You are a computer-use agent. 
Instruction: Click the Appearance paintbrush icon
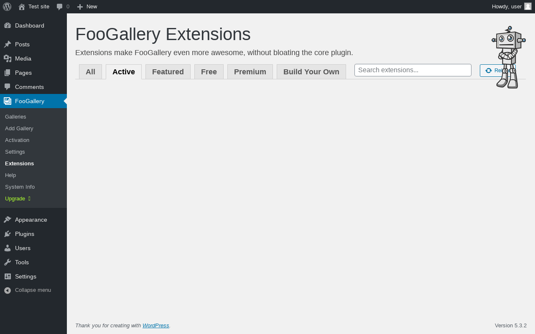(7, 220)
